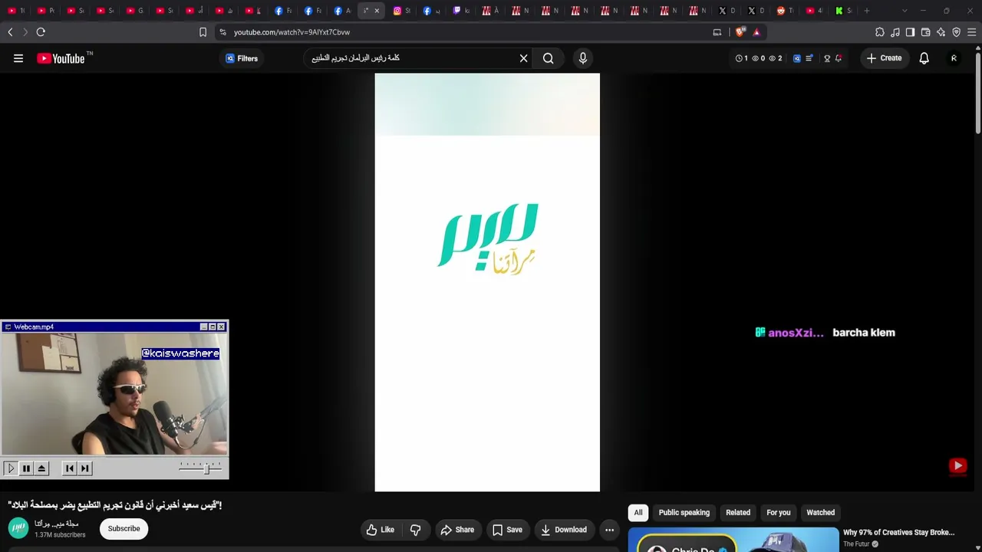The width and height of the screenshot is (982, 552).
Task: Go forward with the browser forward arrow
Action: point(25,32)
